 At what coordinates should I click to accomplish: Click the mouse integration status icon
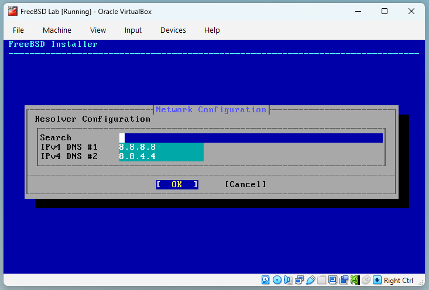coord(366,280)
